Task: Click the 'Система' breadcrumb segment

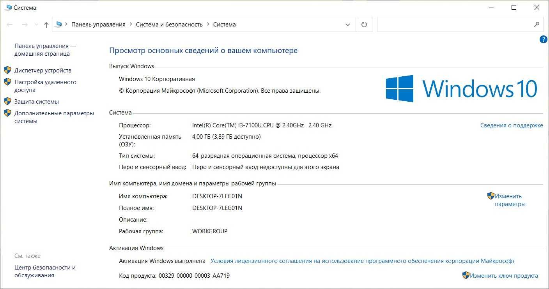Action: click(224, 24)
